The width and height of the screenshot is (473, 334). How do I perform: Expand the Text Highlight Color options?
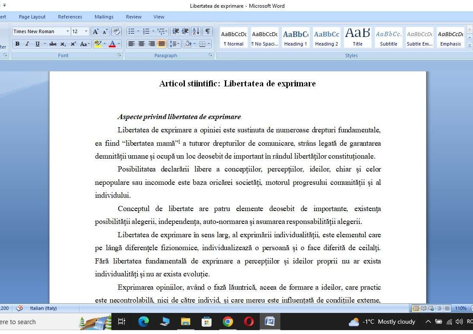coord(104,43)
